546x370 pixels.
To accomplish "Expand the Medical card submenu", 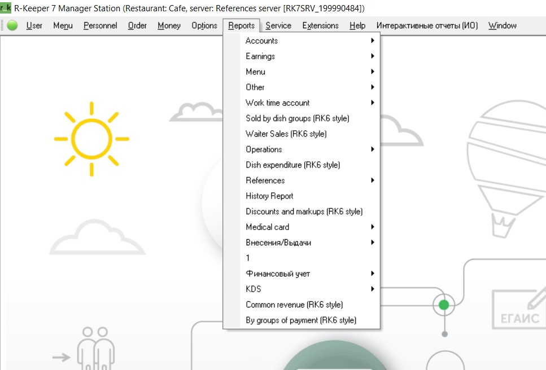I will tap(301, 227).
